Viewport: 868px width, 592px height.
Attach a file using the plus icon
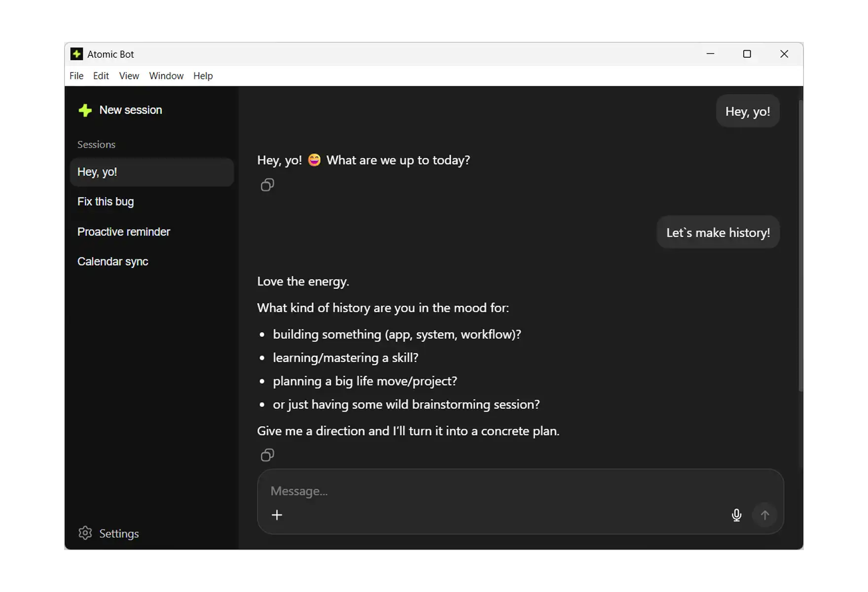[x=277, y=515]
